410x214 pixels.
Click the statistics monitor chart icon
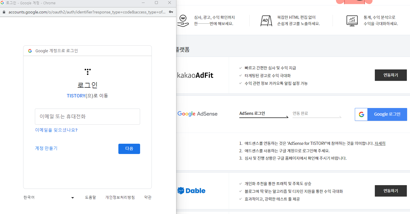[x=352, y=21]
